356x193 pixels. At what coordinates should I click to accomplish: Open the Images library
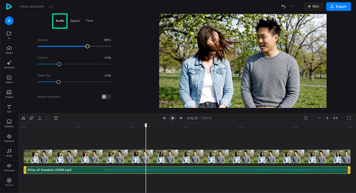(x=9, y=94)
